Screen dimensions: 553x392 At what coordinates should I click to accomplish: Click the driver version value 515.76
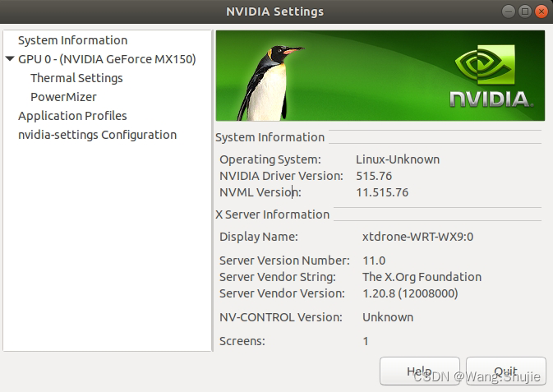[374, 176]
